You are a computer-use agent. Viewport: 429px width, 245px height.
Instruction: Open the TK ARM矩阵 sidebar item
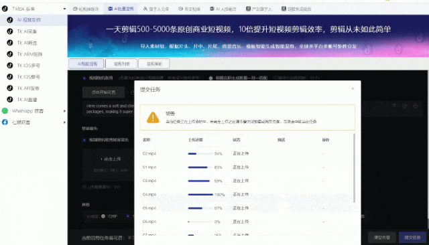click(x=34, y=54)
